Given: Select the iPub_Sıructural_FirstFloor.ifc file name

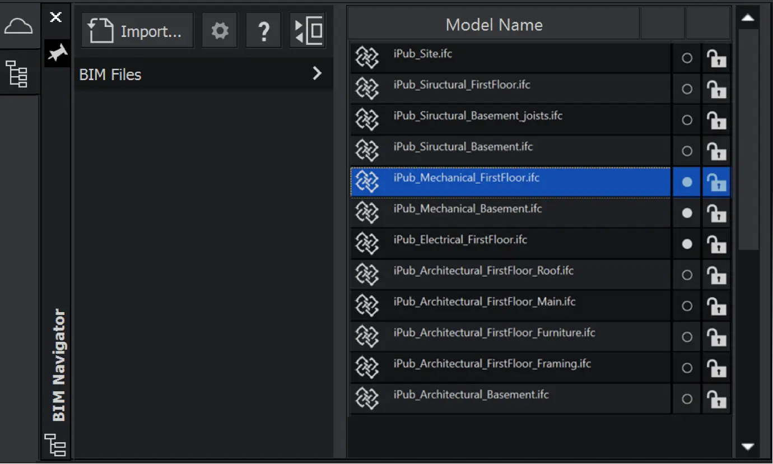Looking at the screenshot, I should coord(462,85).
